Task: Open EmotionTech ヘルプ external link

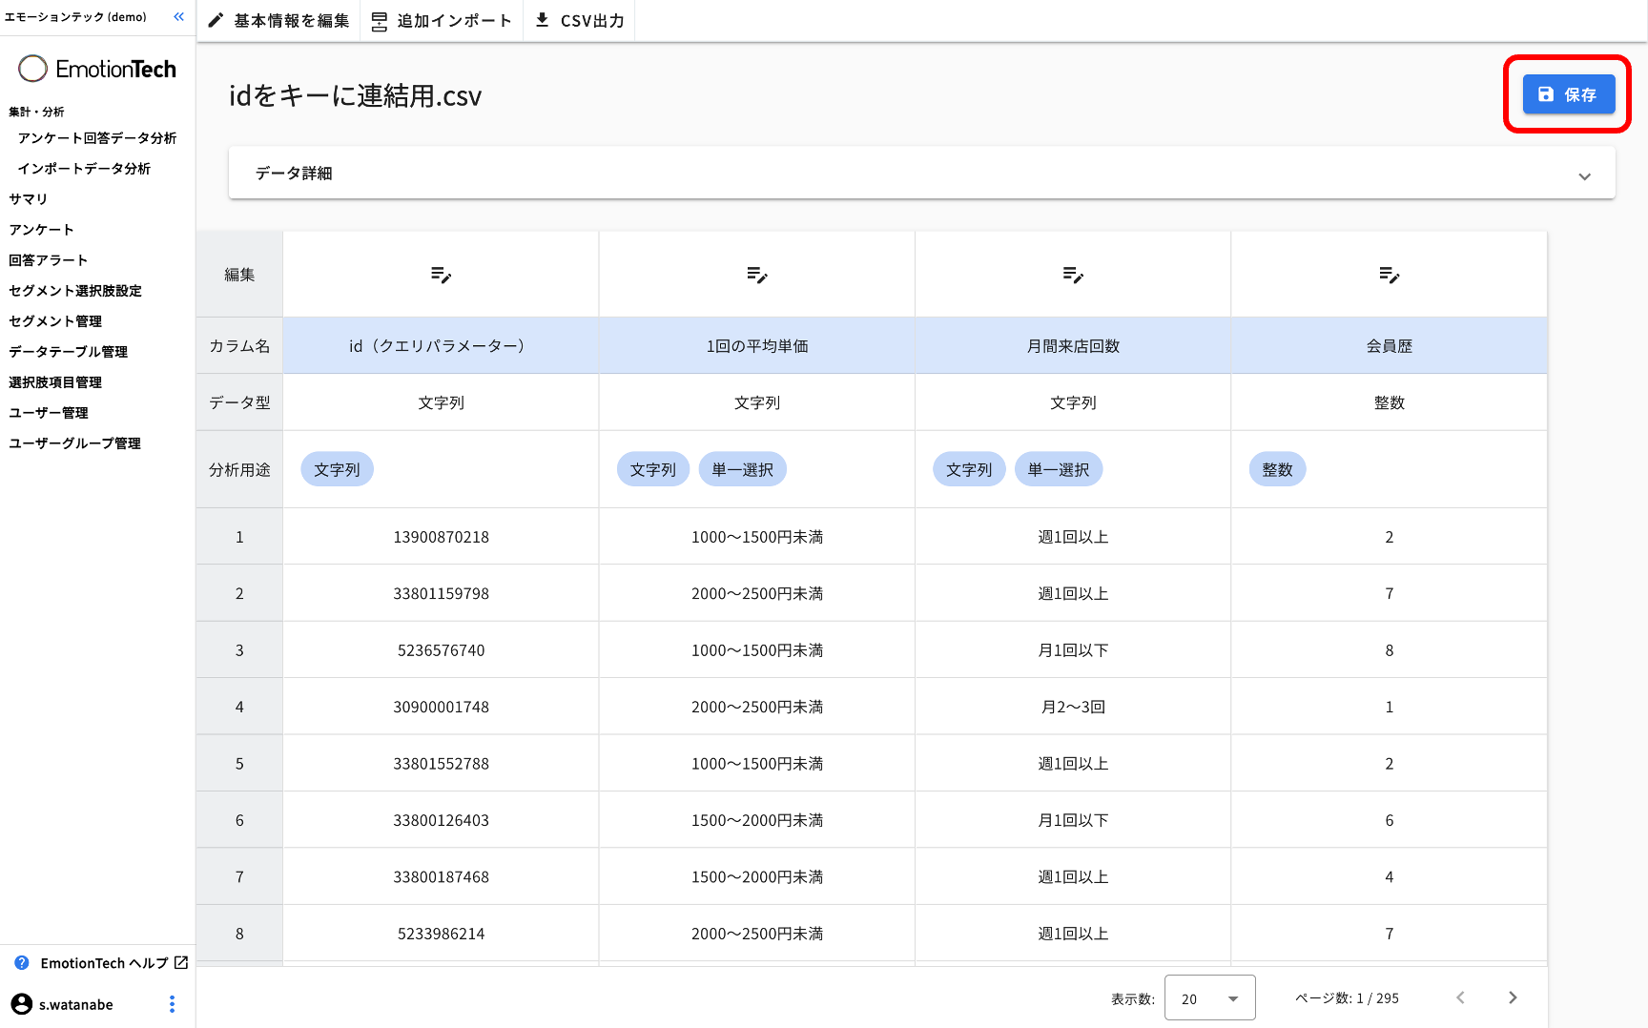Action: pos(104,963)
